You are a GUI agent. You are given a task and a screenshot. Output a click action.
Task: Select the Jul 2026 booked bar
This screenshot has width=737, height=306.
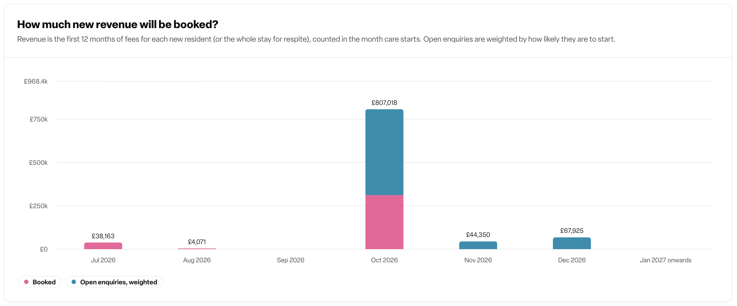coord(103,246)
